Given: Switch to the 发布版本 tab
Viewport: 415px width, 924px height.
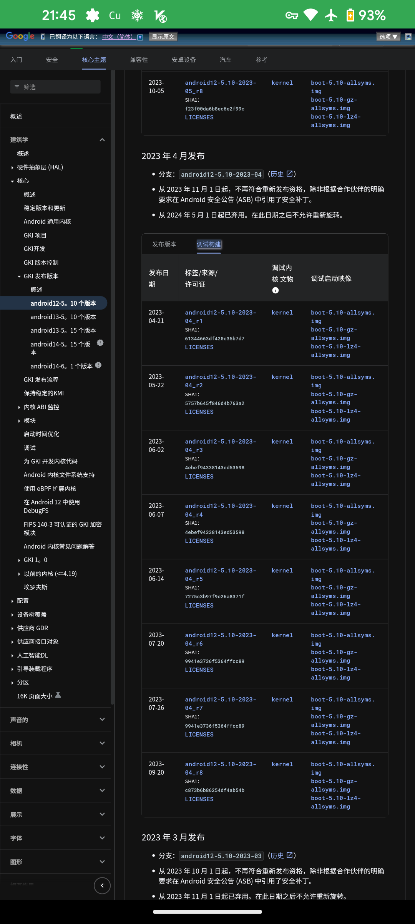Looking at the screenshot, I should click(164, 244).
